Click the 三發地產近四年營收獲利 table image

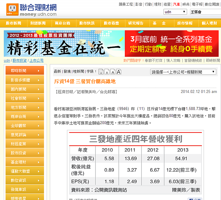[136, 163]
